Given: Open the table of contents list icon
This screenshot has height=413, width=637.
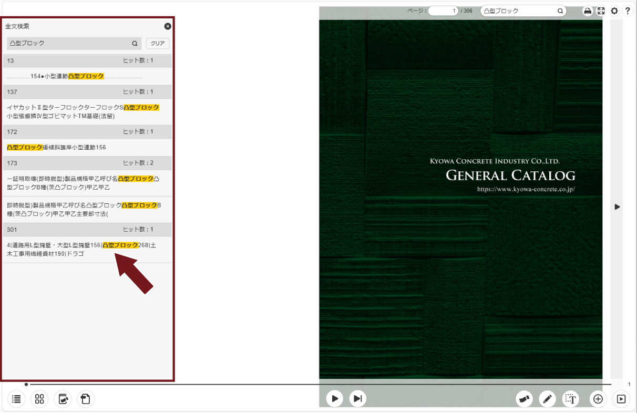Looking at the screenshot, I should pos(17,399).
